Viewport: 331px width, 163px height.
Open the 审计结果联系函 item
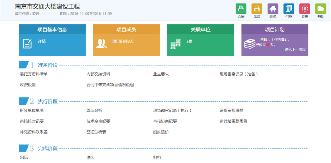[x=233, y=121]
